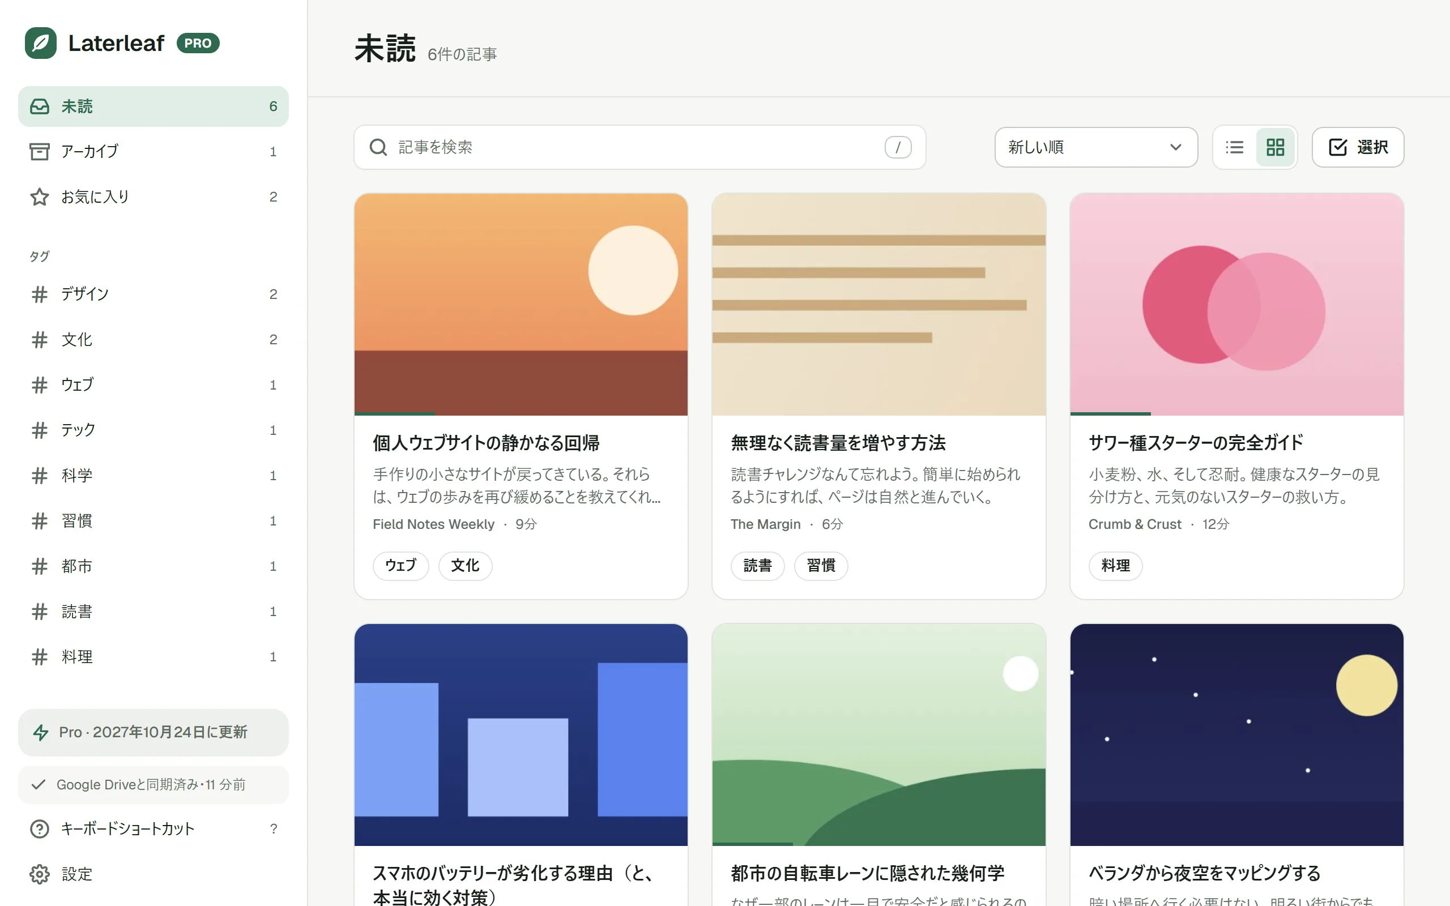Open the sunset thumbnail of 個人ウェブサイト article
The image size is (1450, 906).
pyautogui.click(x=521, y=305)
